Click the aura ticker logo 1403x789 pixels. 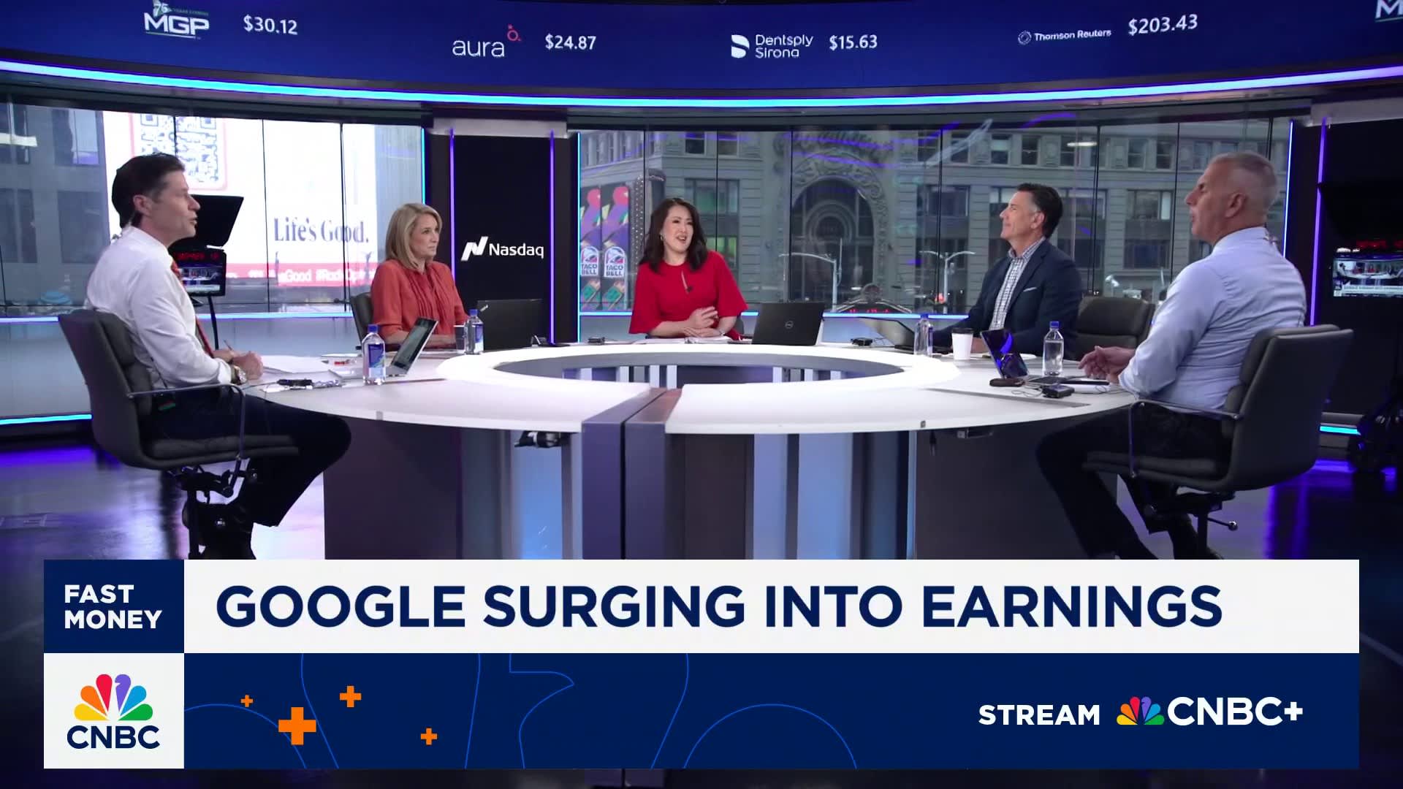pos(486,42)
